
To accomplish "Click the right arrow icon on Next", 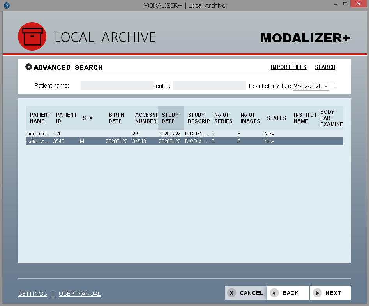I will [x=317, y=293].
